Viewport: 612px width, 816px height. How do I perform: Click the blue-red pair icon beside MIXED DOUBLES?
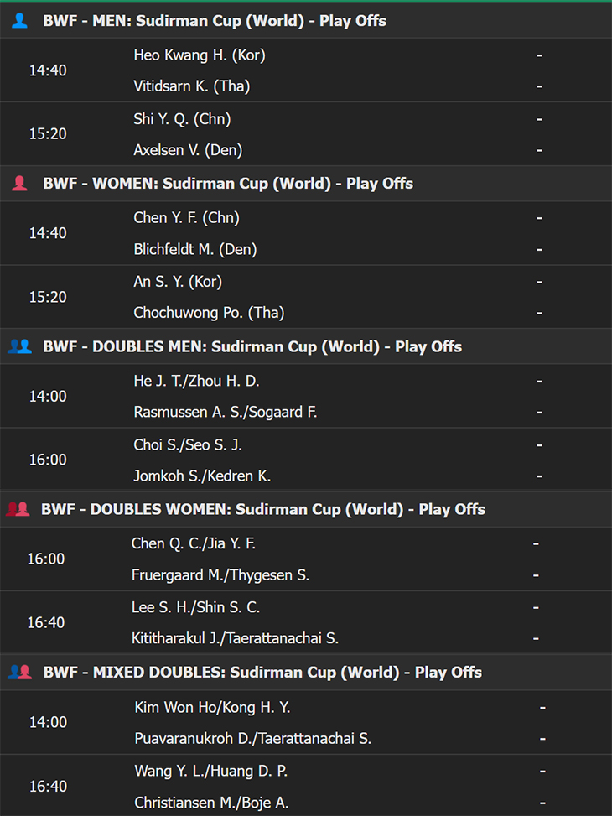(x=20, y=672)
